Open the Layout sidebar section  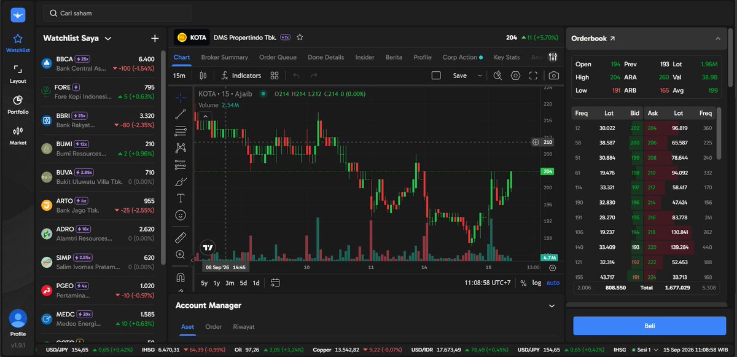[x=18, y=74]
